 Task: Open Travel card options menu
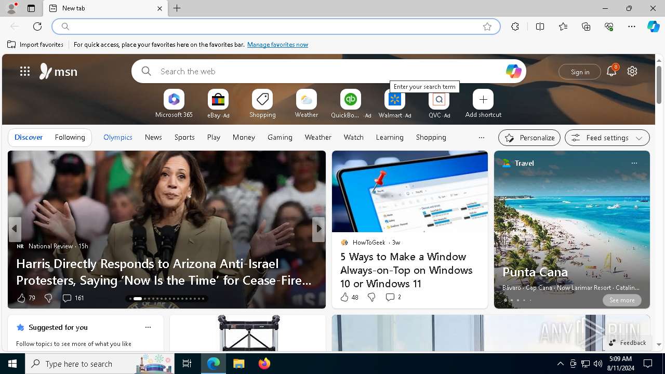634,163
